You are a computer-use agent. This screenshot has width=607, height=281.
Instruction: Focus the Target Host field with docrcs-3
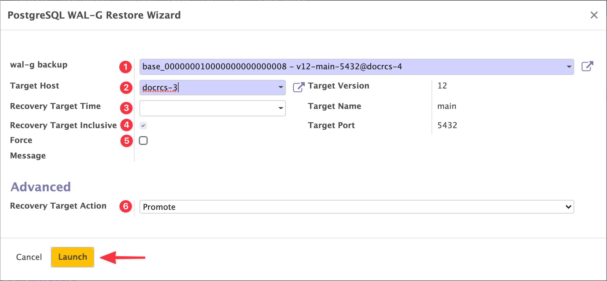(x=208, y=88)
